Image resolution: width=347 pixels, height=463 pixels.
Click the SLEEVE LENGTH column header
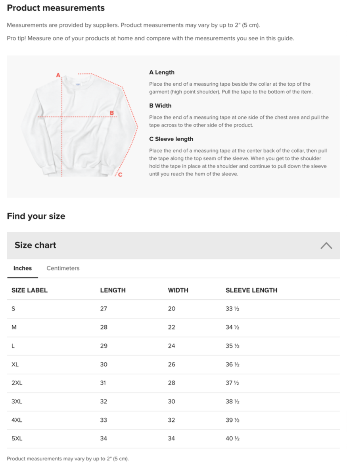251,290
